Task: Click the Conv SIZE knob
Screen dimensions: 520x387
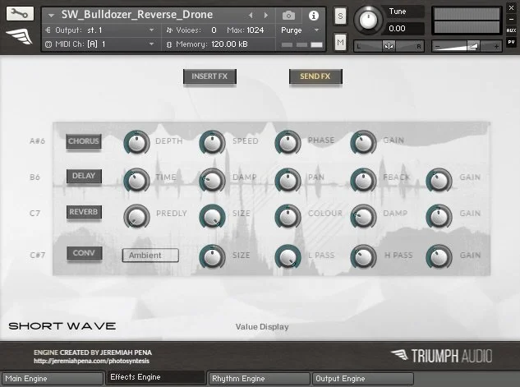Action: 212,256
